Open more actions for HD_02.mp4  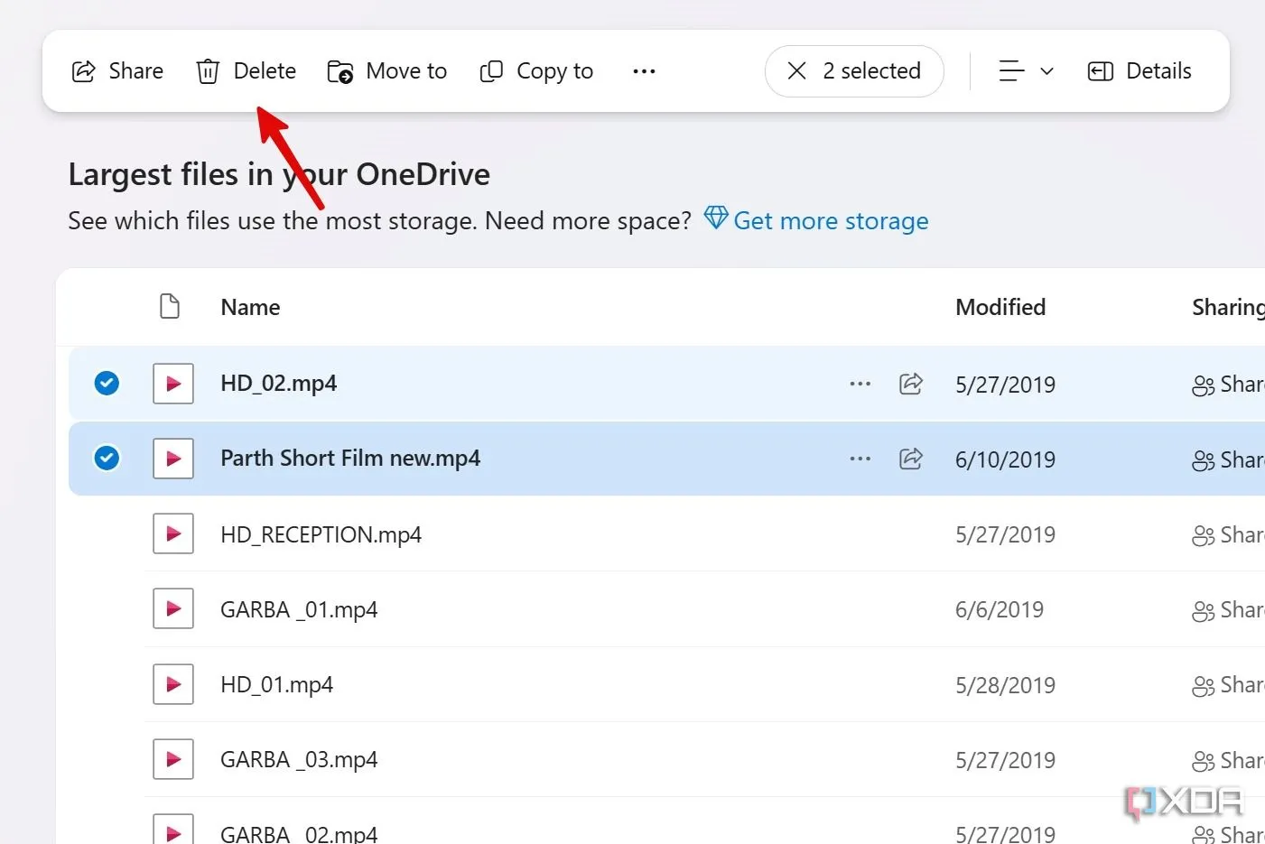(860, 384)
